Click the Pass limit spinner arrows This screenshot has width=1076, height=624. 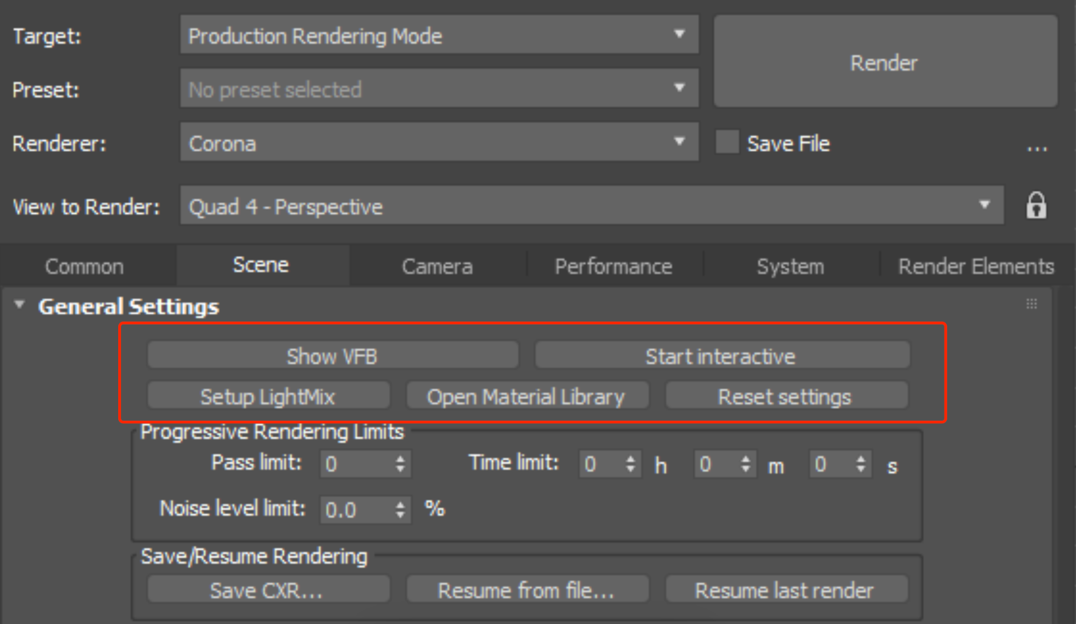400,463
